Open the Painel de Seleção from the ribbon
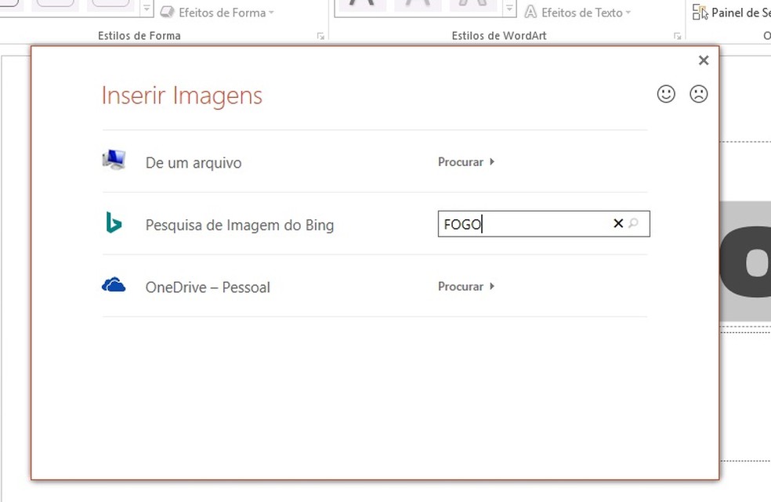The image size is (771, 502). (729, 12)
